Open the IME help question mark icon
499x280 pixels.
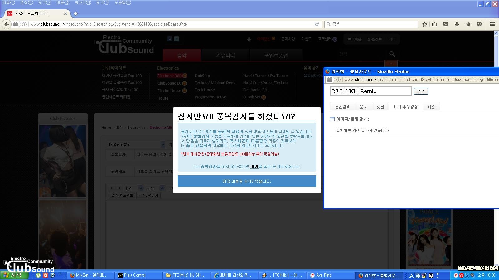(431, 276)
